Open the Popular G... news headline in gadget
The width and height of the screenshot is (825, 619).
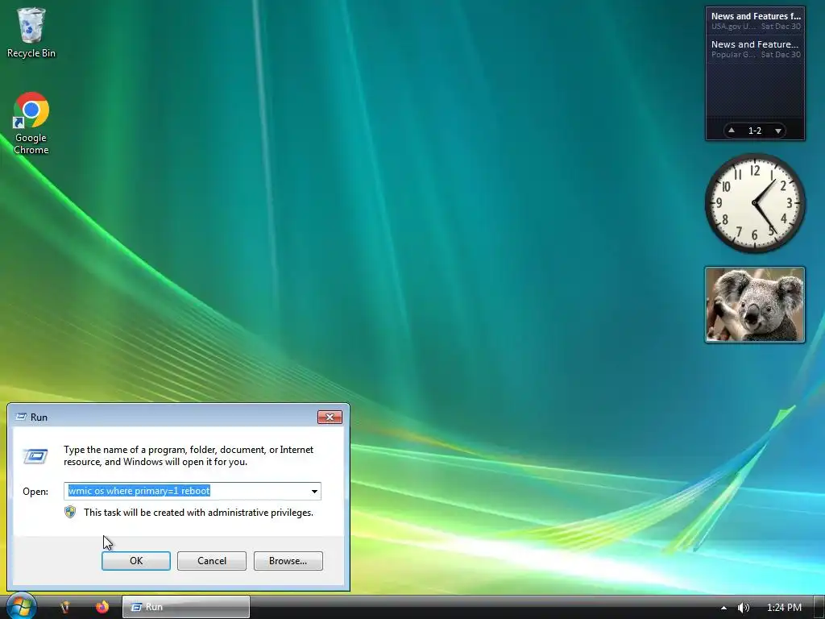point(755,49)
